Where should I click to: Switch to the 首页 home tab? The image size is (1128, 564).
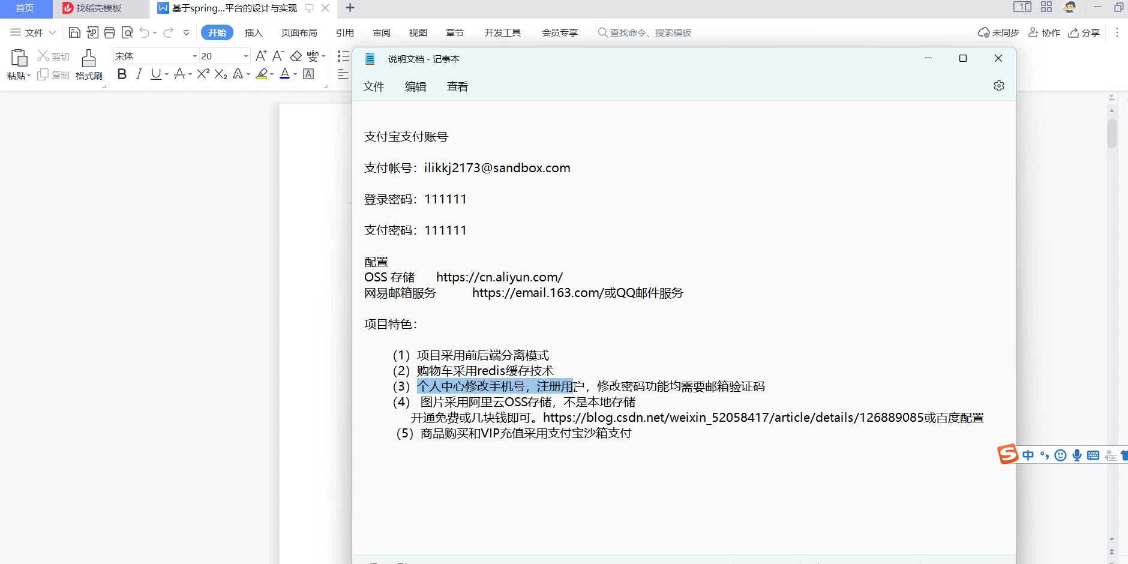(25, 8)
